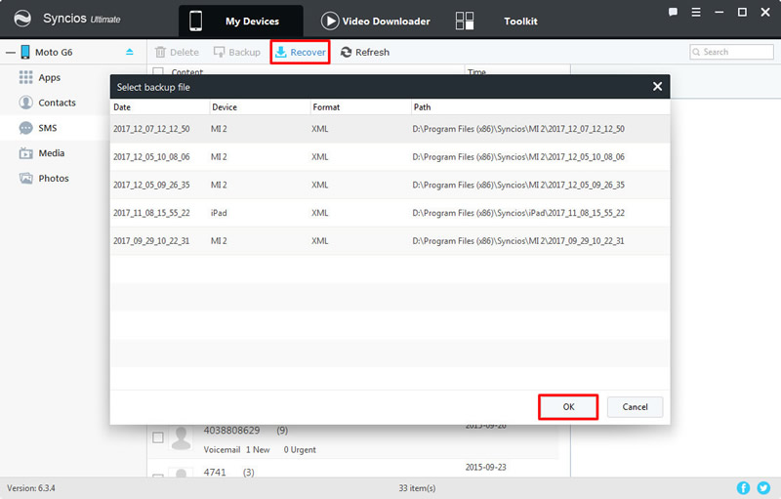Screen dimensions: 781x499
Task: Select backup 2017_12_07_12_12_50
Action: click(390, 129)
